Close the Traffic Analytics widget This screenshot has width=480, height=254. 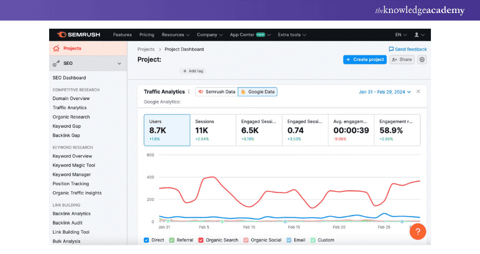pos(418,91)
